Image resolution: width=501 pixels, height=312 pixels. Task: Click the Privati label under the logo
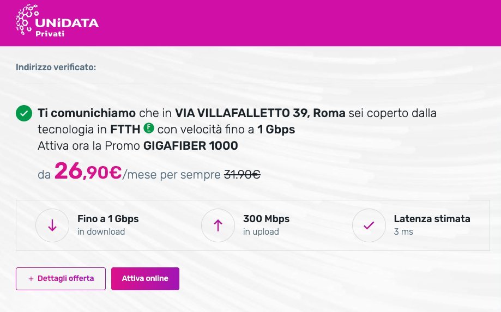click(x=50, y=34)
